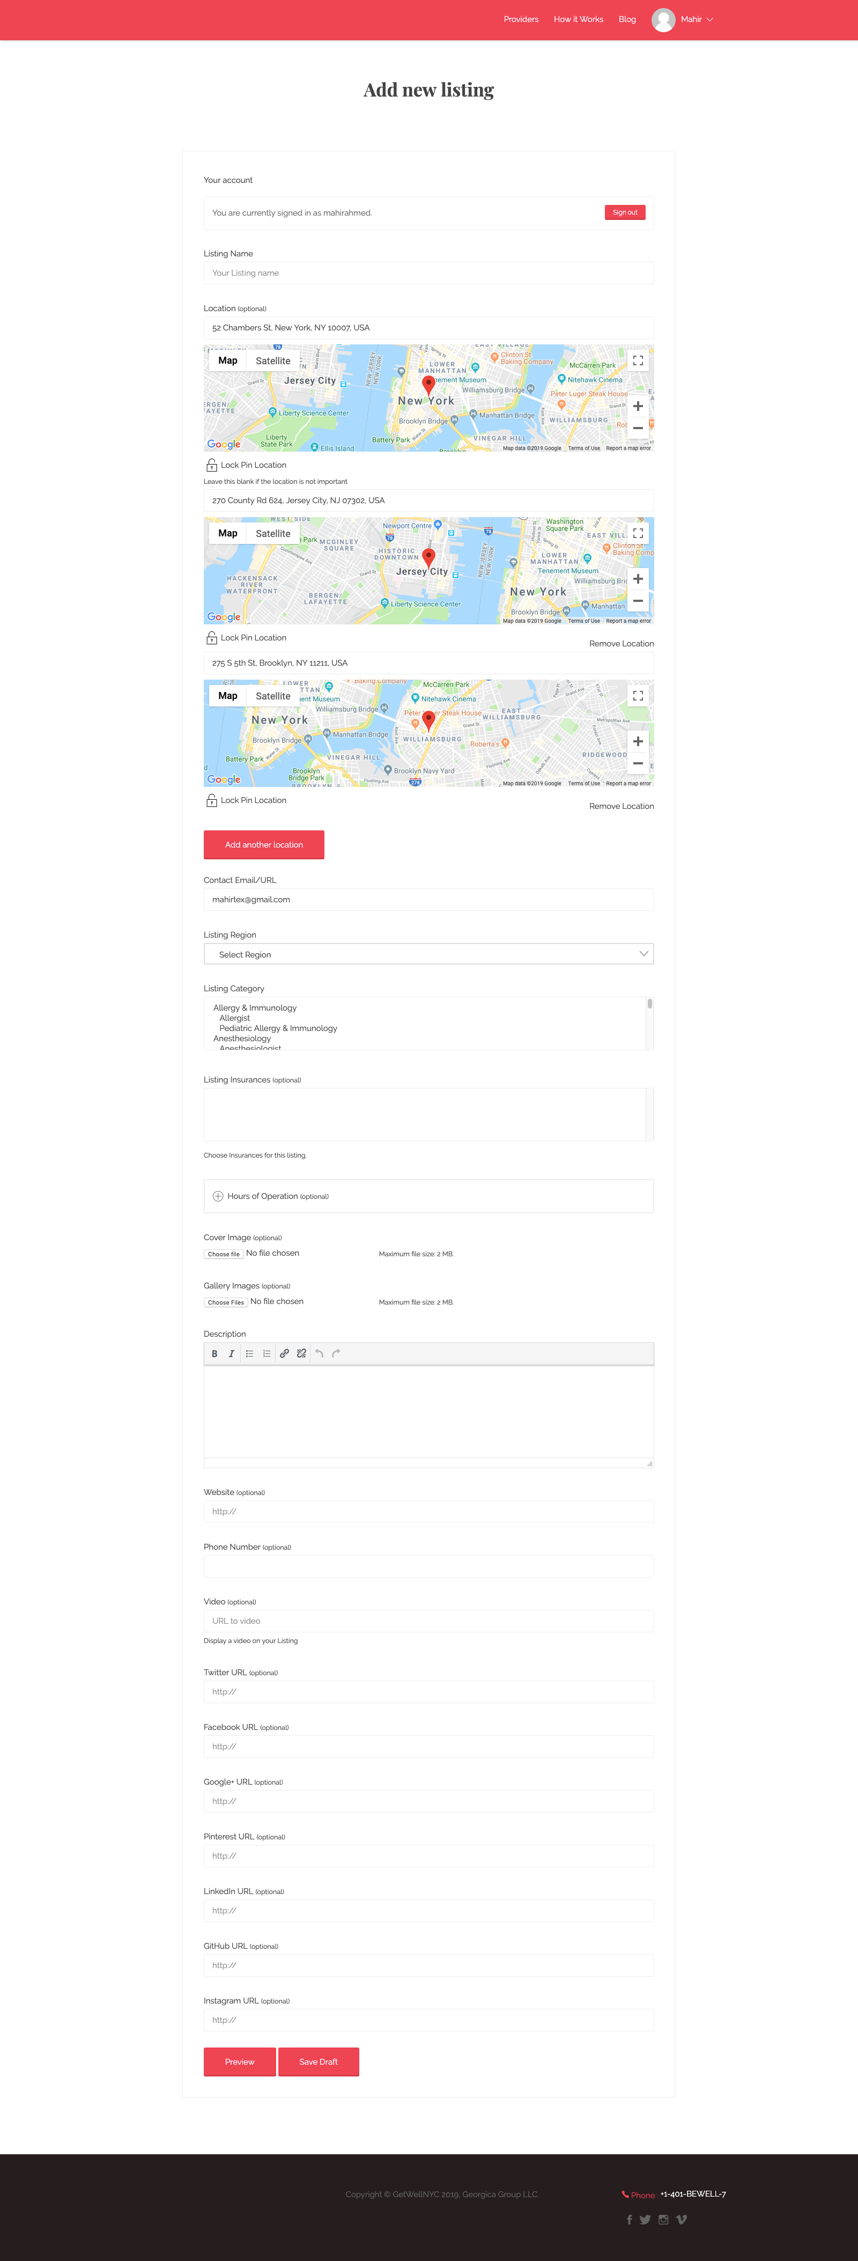Select Allergist in the Listing Category list
The height and width of the screenshot is (2261, 858).
point(234,1018)
